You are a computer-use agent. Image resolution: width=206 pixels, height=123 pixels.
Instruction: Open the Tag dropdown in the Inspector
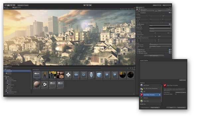147,11
